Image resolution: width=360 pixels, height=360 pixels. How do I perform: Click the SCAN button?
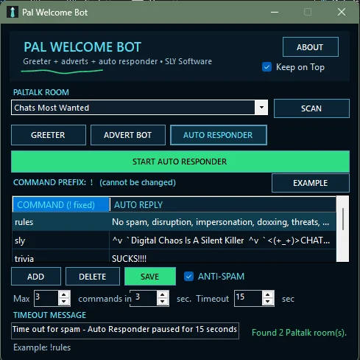tap(311, 108)
